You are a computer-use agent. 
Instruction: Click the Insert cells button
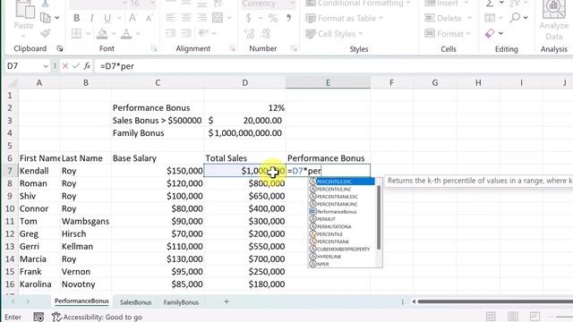pos(447,4)
